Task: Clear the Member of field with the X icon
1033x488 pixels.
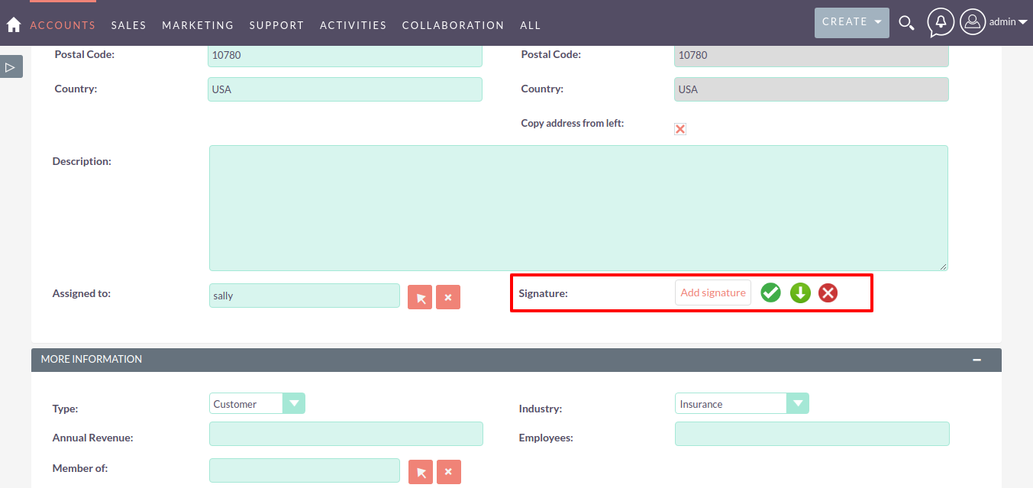Action: tap(448, 471)
